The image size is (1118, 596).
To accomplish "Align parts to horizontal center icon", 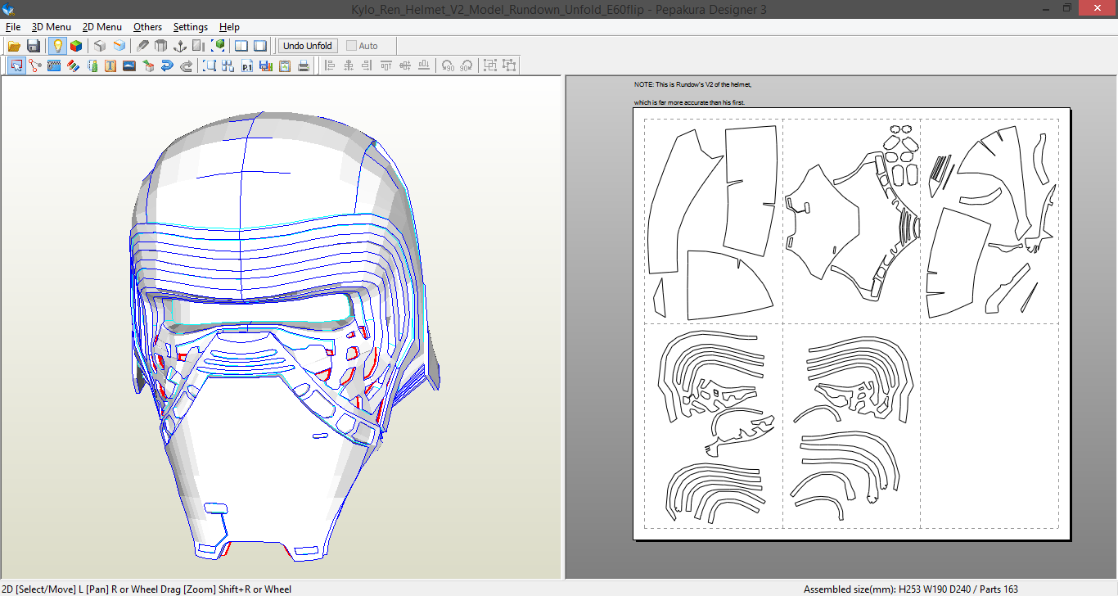I will click(x=349, y=65).
